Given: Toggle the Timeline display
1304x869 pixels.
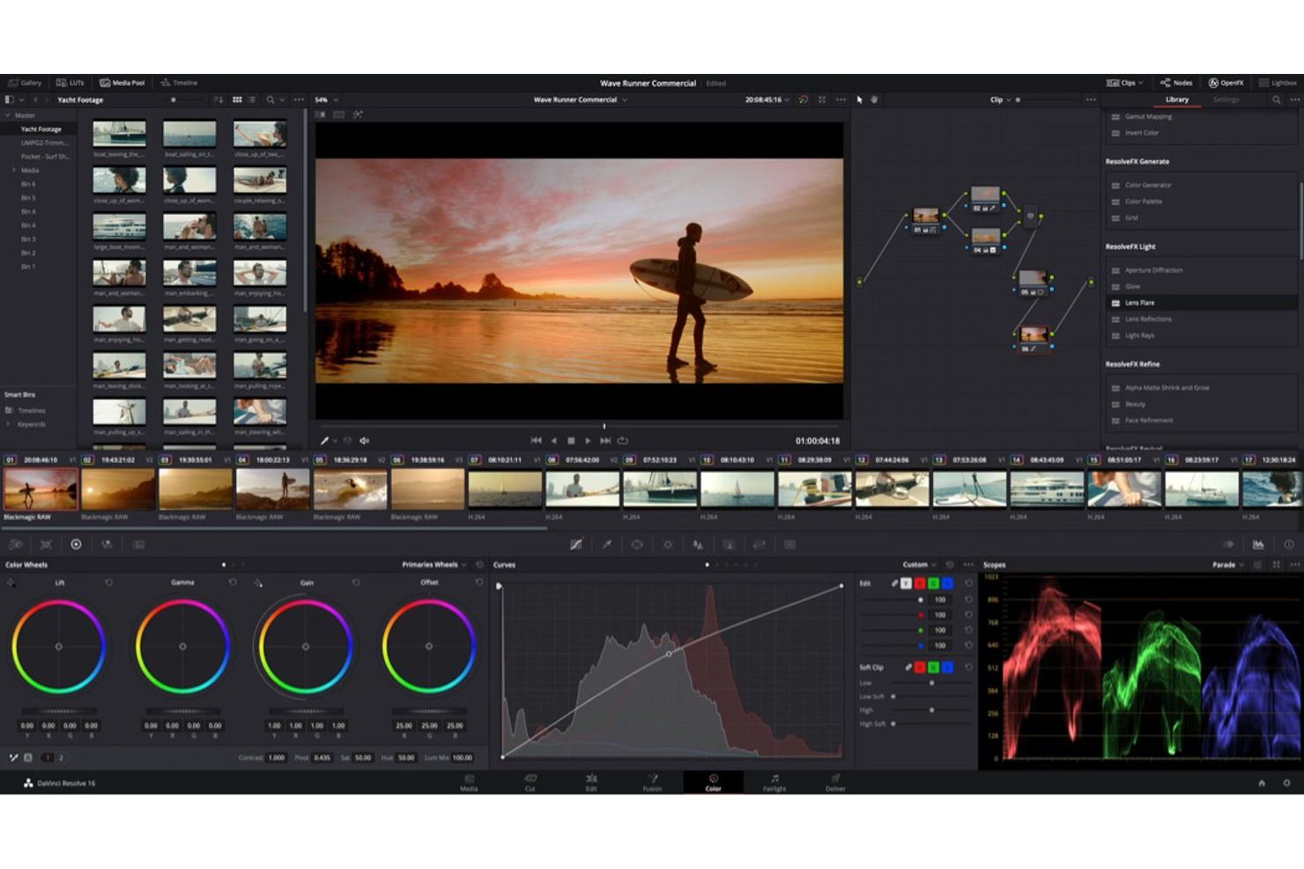Looking at the screenshot, I should pos(179,82).
